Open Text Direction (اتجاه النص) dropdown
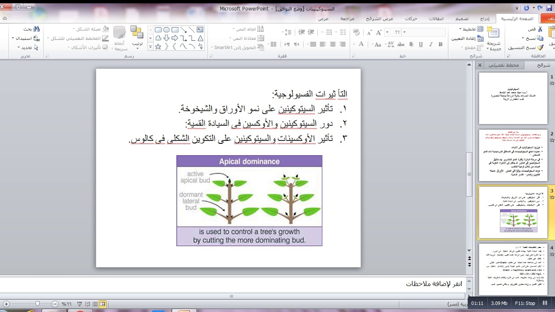Image resolution: width=555 pixels, height=312 pixels. coord(248,29)
